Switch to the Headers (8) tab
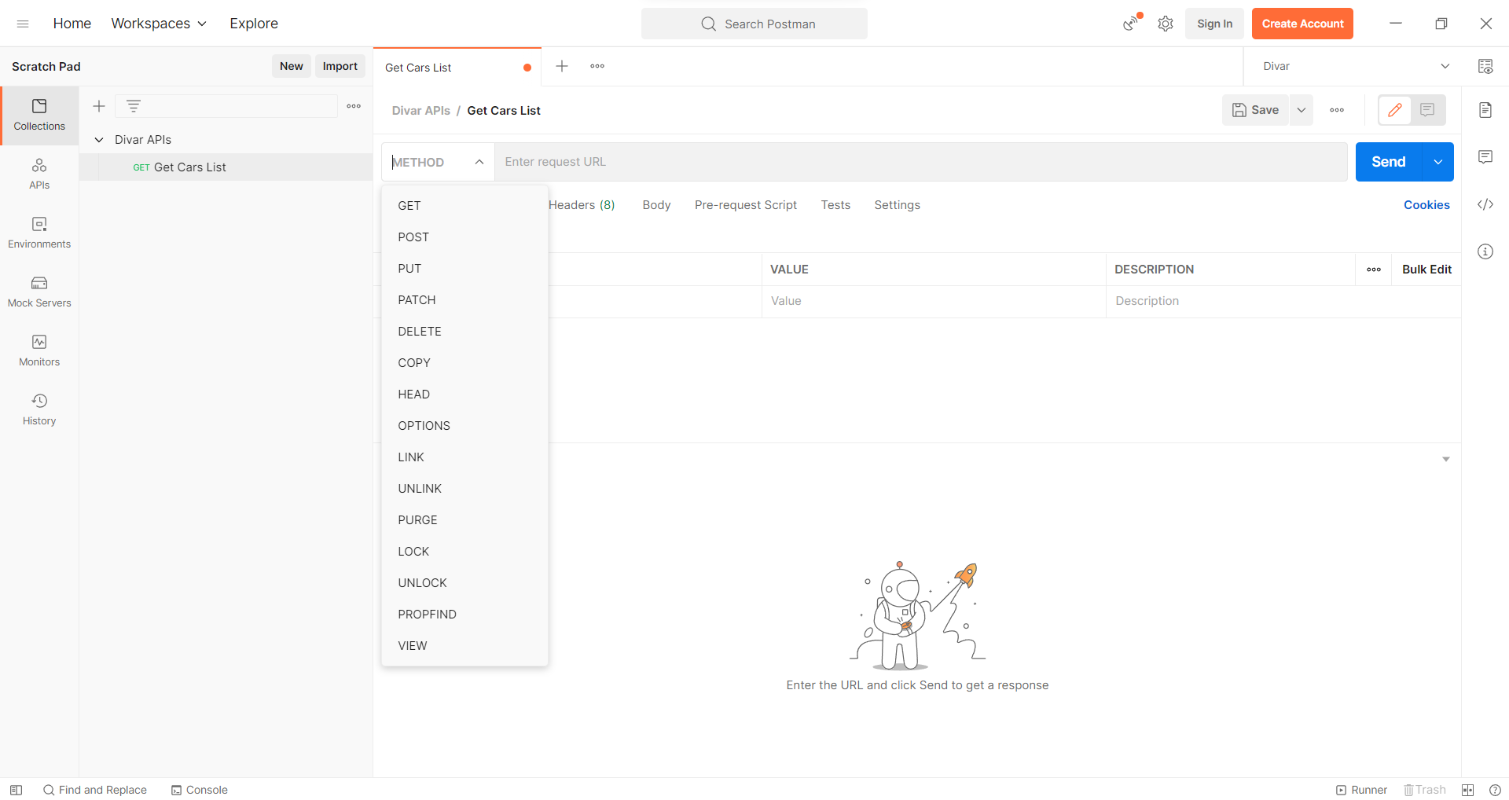Image resolution: width=1509 pixels, height=800 pixels. 582,205
